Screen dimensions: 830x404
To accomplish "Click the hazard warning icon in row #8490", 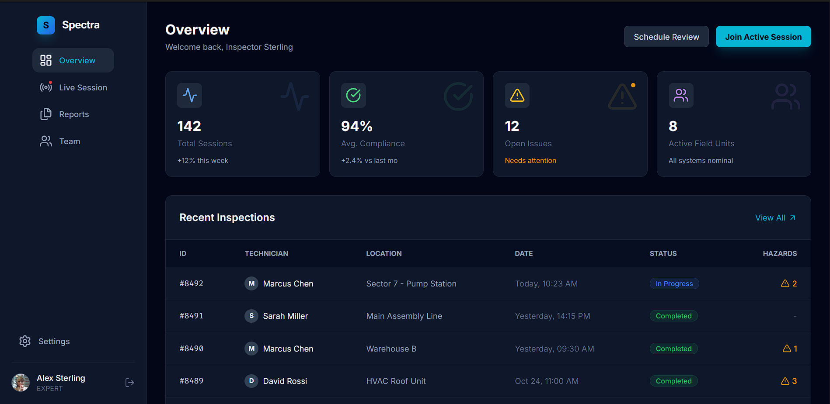I will point(787,349).
